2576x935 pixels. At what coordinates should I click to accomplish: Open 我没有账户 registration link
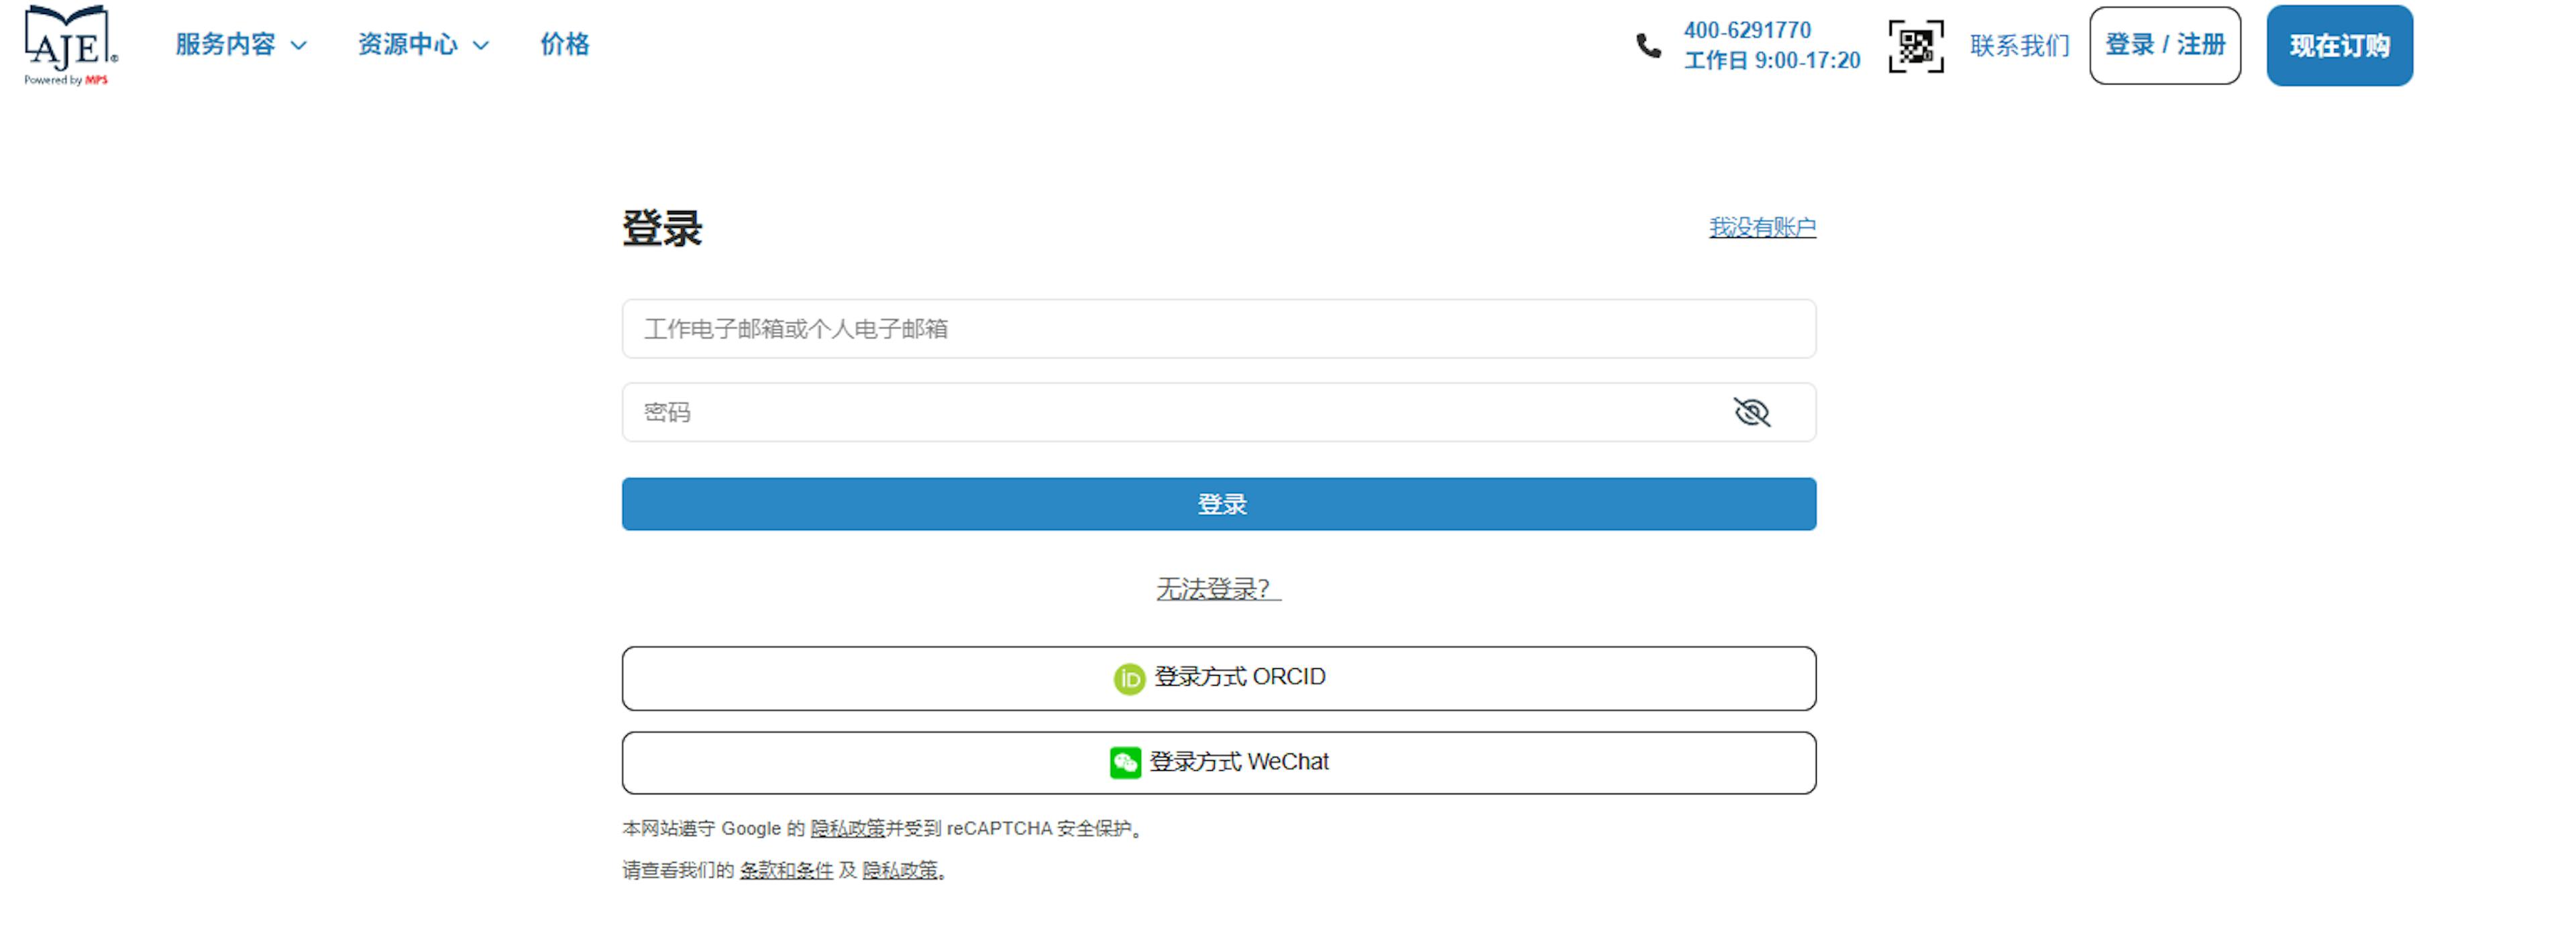(x=1763, y=228)
